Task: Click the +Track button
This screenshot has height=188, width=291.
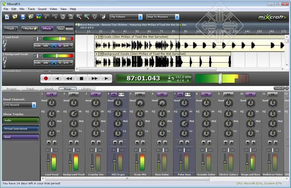Action: point(11,29)
